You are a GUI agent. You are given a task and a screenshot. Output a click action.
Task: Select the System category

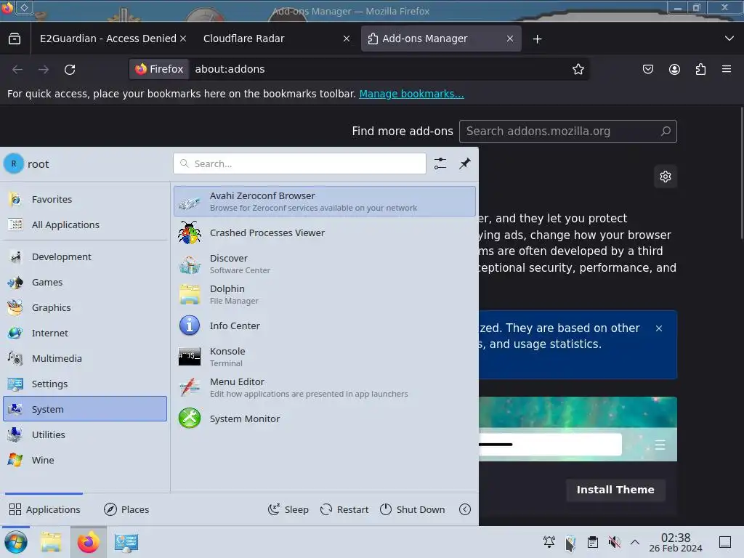pyautogui.click(x=85, y=409)
